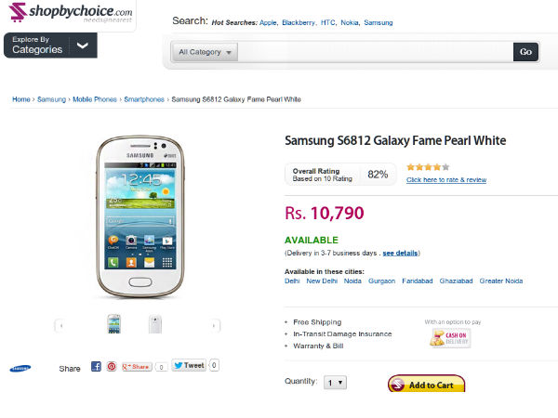Open Mobile Phones breadcrumb link
The image size is (558, 418).
pyautogui.click(x=95, y=99)
